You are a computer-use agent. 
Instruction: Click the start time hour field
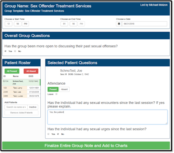pyautogui.click(x=9, y=24)
